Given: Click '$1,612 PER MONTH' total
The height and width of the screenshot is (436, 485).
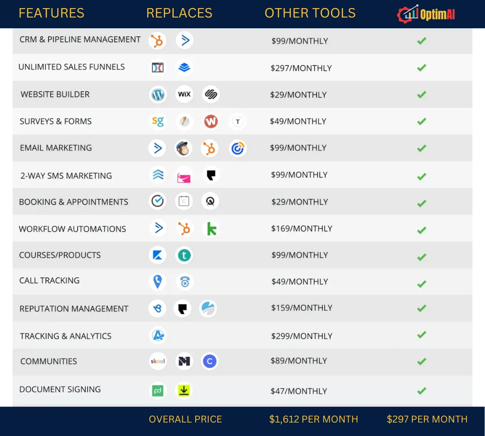Looking at the screenshot, I should (x=313, y=419).
